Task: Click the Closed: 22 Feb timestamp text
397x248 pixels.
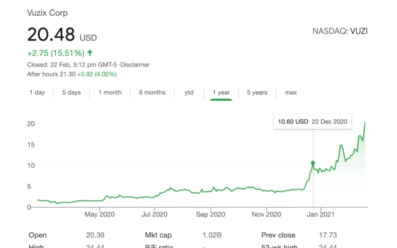Action: (x=72, y=65)
